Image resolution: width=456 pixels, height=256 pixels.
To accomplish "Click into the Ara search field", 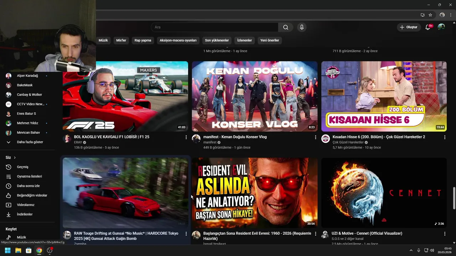I will point(214,27).
